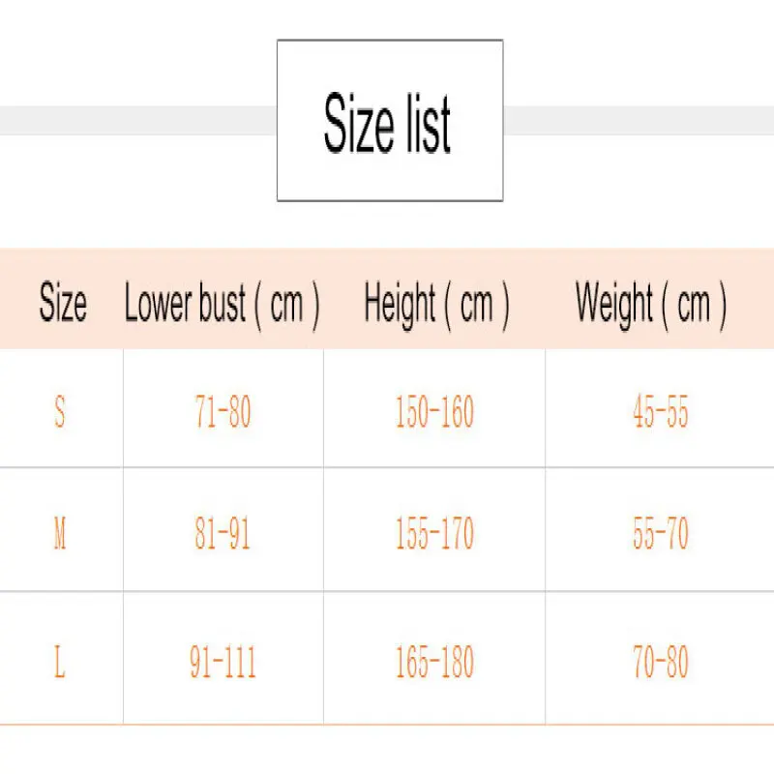This screenshot has width=774, height=774.
Task: Click the 71-80 lower bust cell
Action: click(223, 413)
